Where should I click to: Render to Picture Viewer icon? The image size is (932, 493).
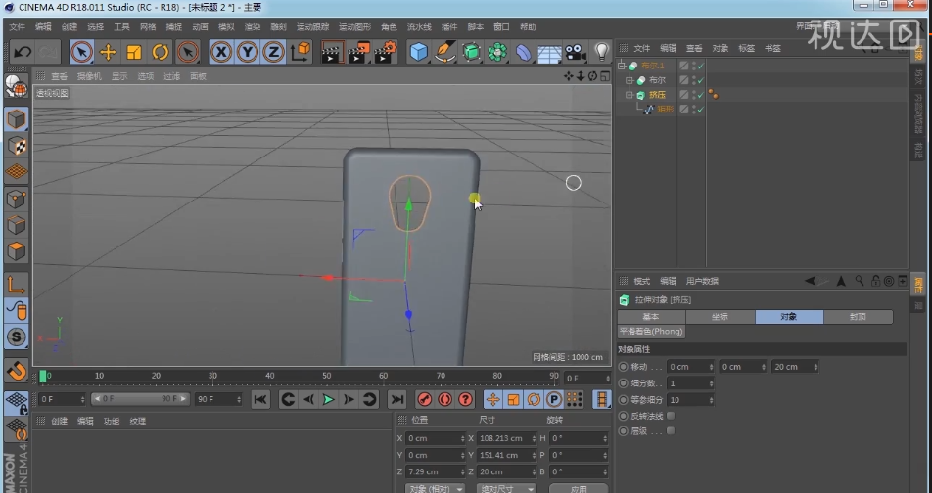pyautogui.click(x=358, y=52)
